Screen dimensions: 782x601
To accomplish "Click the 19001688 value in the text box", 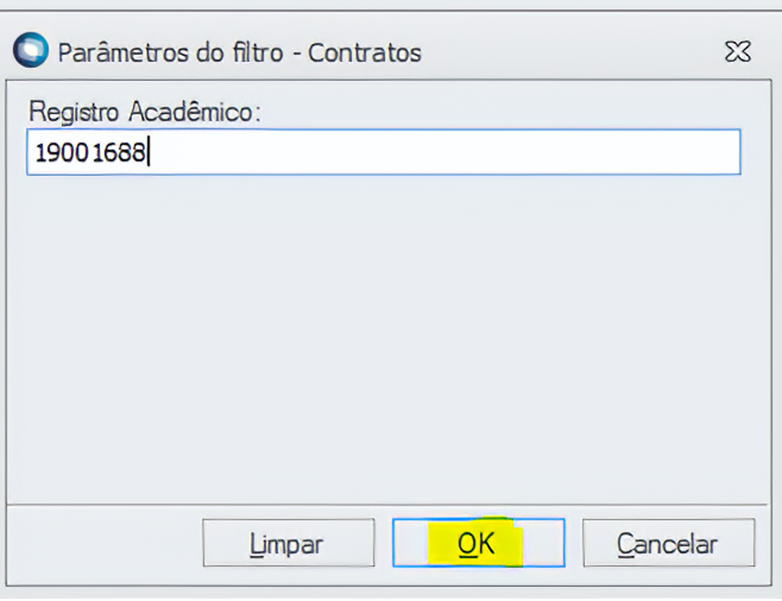I will pyautogui.click(x=90, y=153).
